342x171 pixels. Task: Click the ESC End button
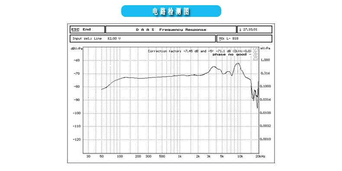(87, 29)
